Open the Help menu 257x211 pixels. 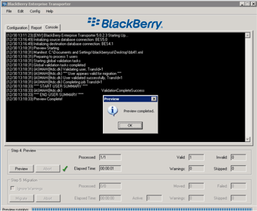pos(49,12)
